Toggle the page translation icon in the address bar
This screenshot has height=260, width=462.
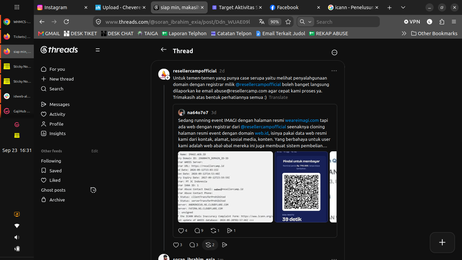click(x=261, y=22)
